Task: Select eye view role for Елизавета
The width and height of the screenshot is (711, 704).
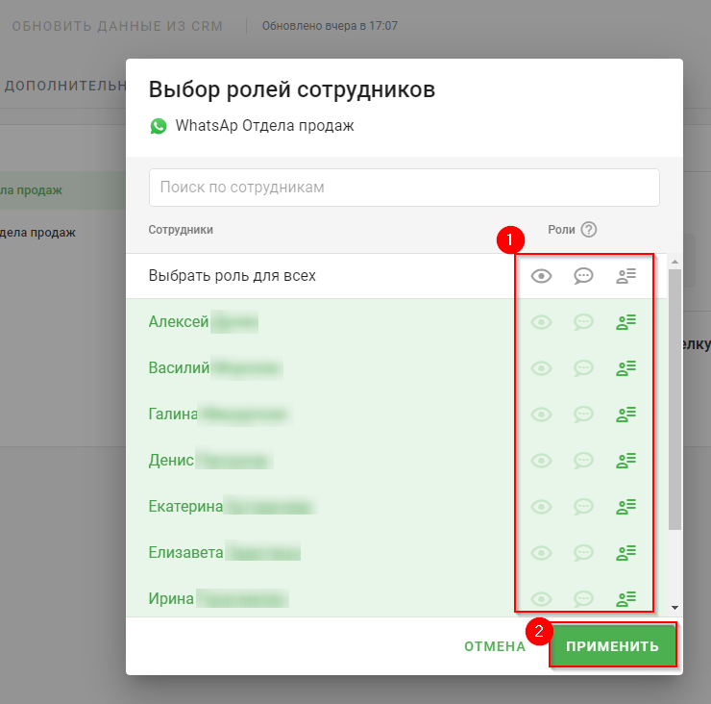Action: tap(541, 553)
